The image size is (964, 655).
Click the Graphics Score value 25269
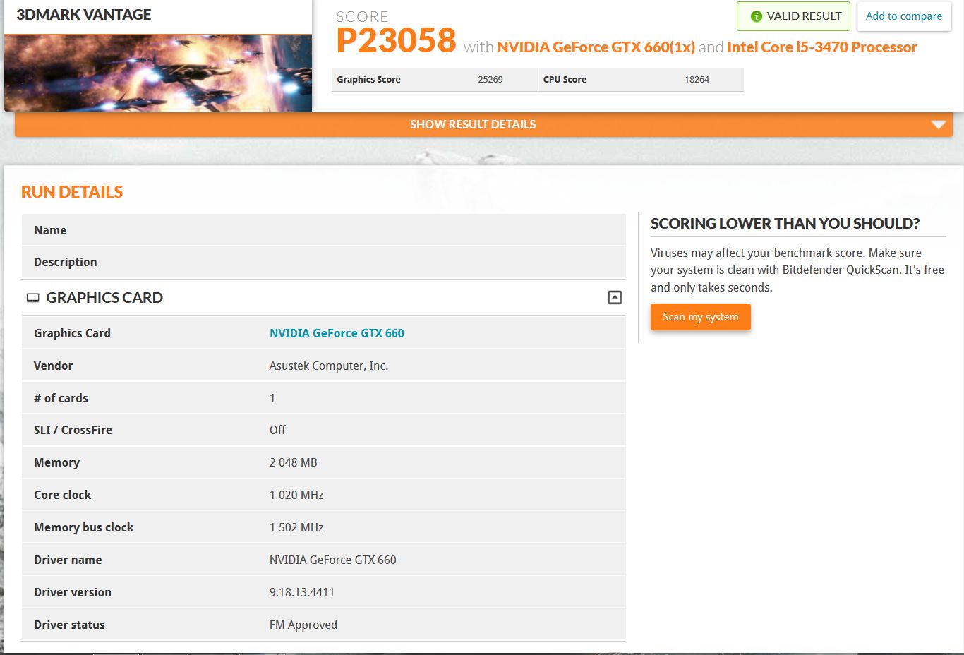490,80
